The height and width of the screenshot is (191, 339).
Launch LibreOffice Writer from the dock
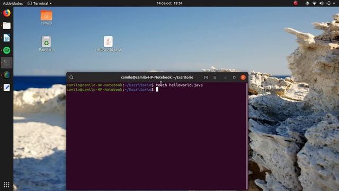click(x=7, y=38)
